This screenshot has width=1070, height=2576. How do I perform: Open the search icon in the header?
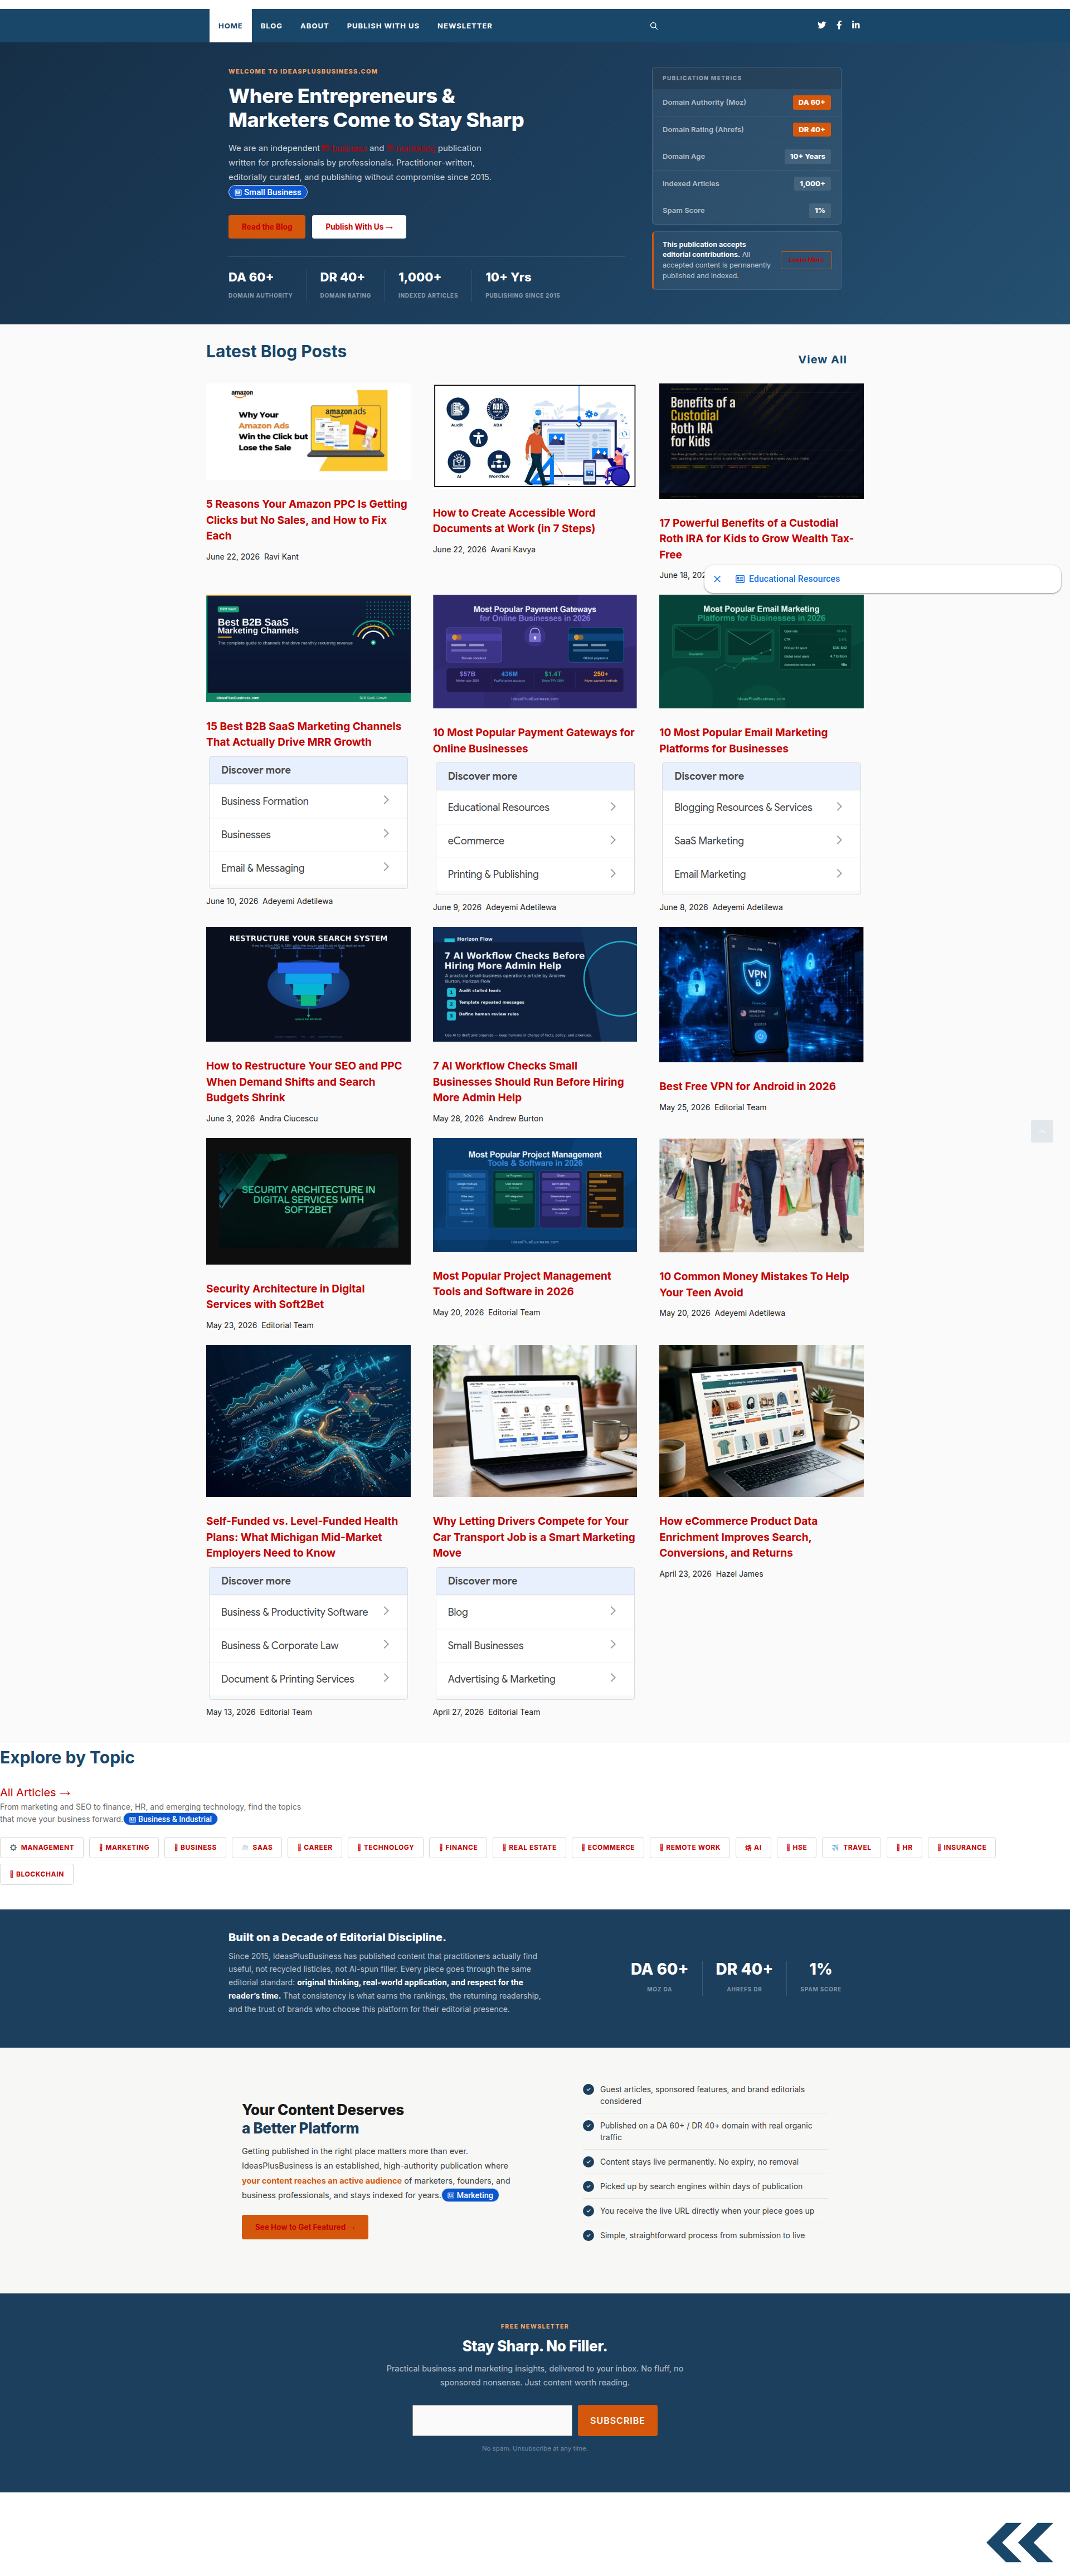[654, 26]
